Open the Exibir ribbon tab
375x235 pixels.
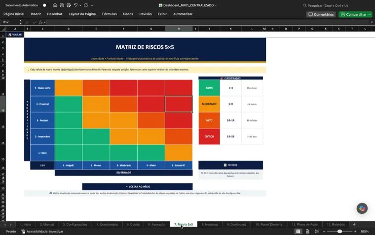tap(162, 14)
